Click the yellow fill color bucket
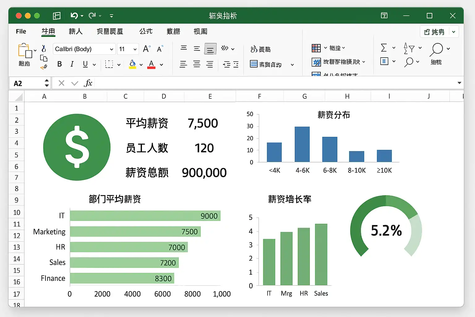This screenshot has width=475, height=317. [132, 64]
